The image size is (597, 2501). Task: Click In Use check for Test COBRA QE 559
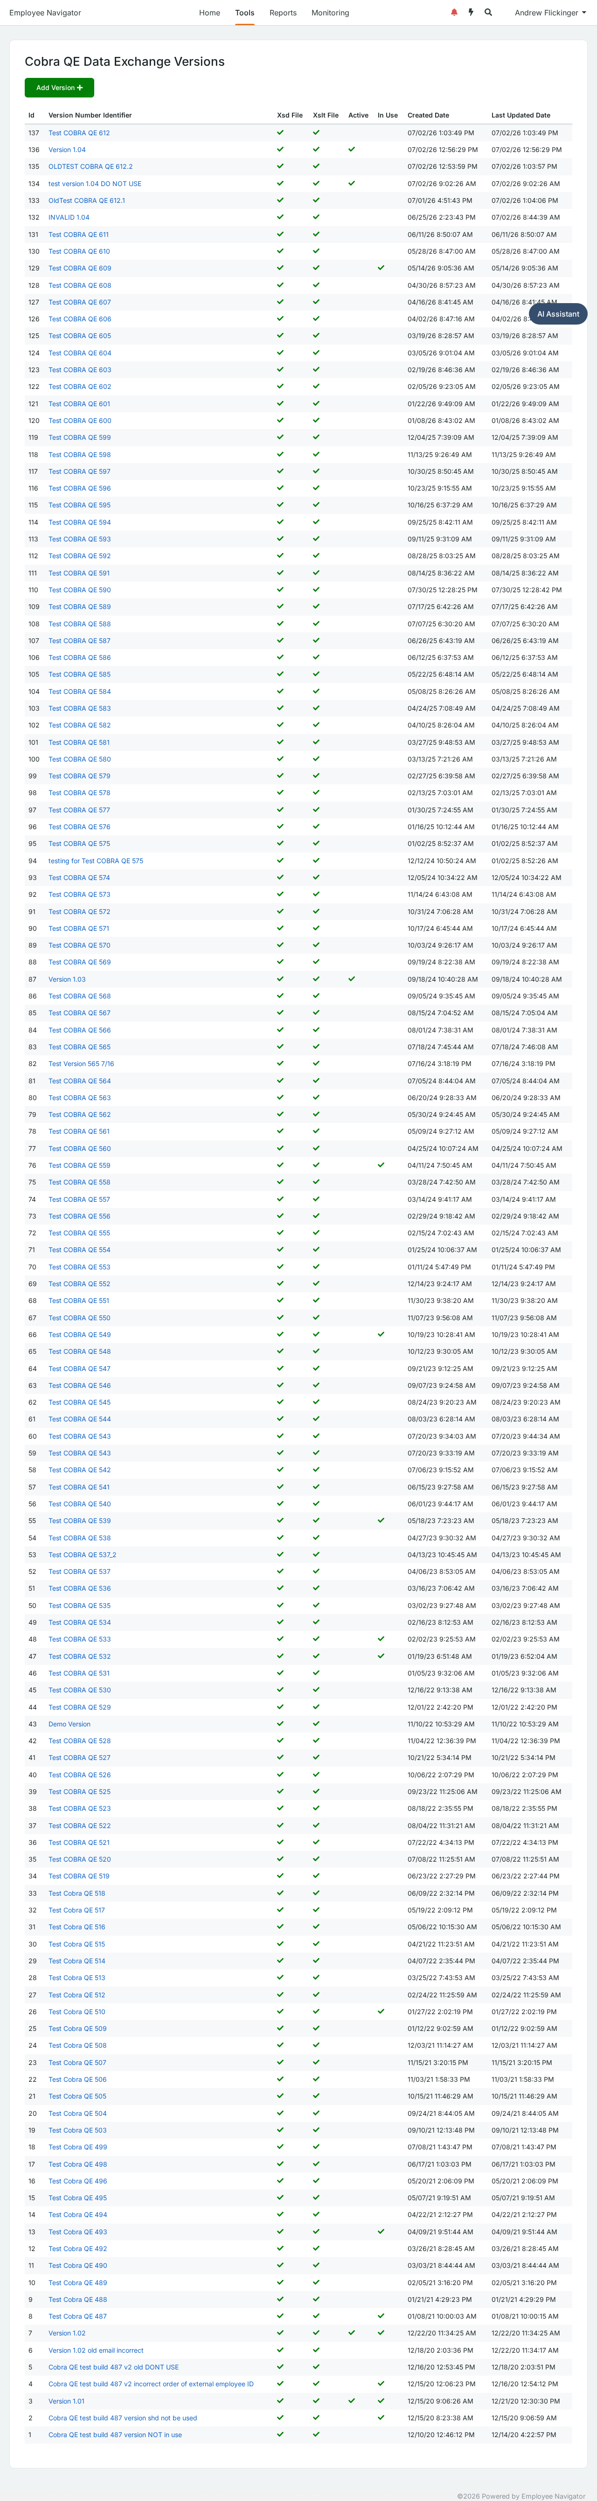(x=381, y=1165)
